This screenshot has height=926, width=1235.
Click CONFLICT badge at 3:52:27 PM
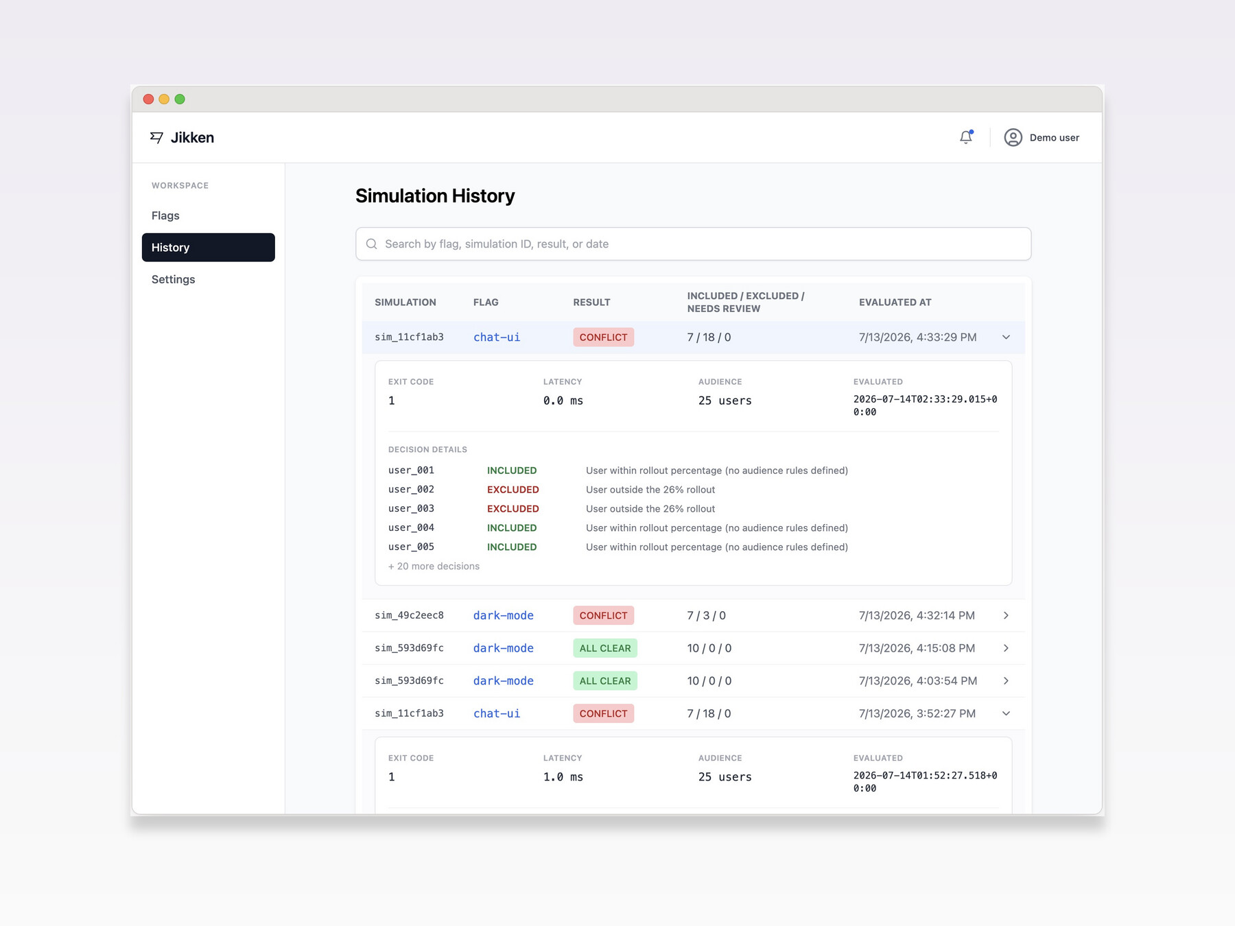(x=603, y=713)
